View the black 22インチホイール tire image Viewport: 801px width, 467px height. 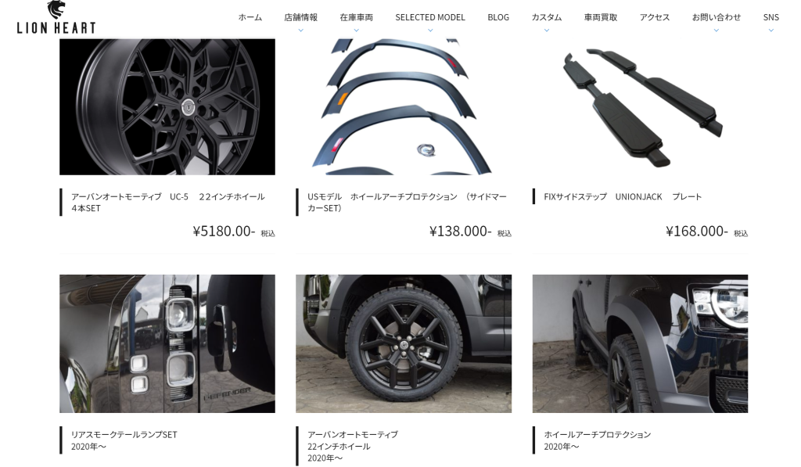pos(404,344)
